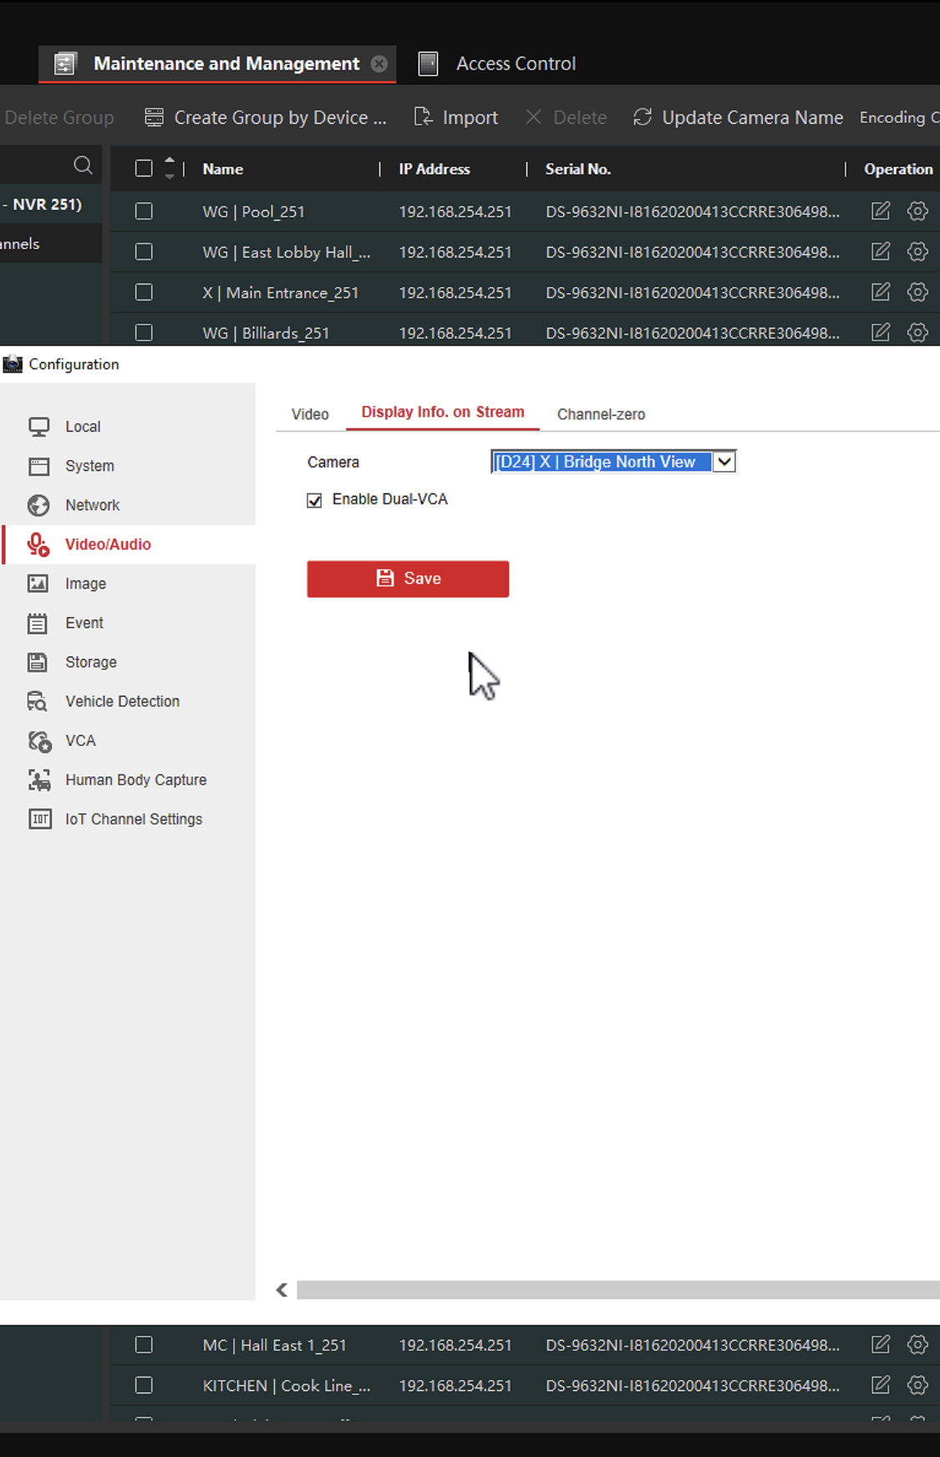Image resolution: width=940 pixels, height=1457 pixels.
Task: Click the horizontal scrollbar left arrow
Action: (x=282, y=1290)
